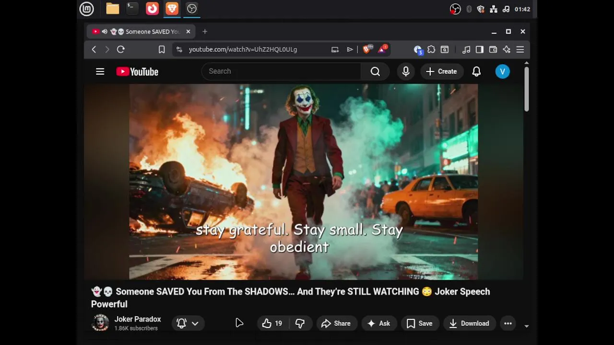Open Joker Paradox channel name link
The height and width of the screenshot is (345, 614).
138,319
